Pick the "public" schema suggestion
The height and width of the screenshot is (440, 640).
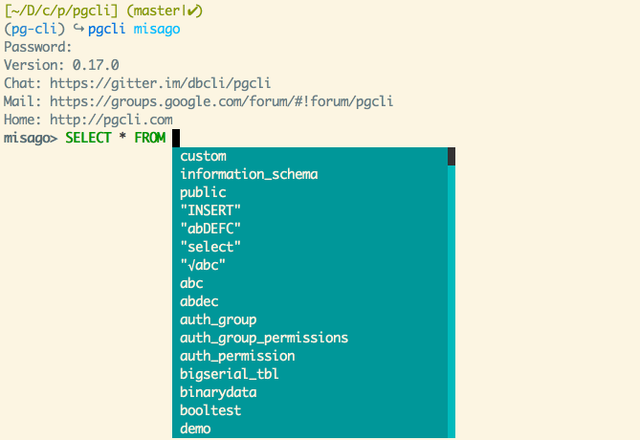(203, 192)
